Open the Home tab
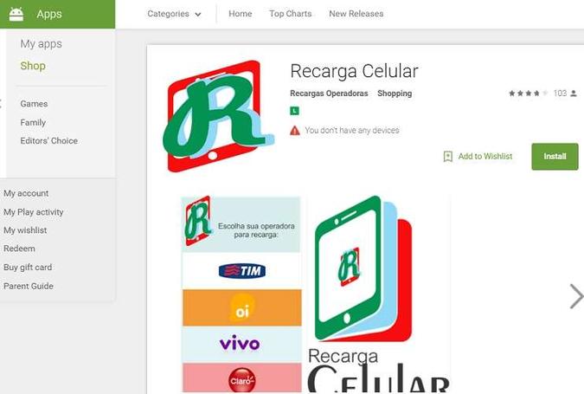Screen dimensions: 584x394 pyautogui.click(x=241, y=14)
